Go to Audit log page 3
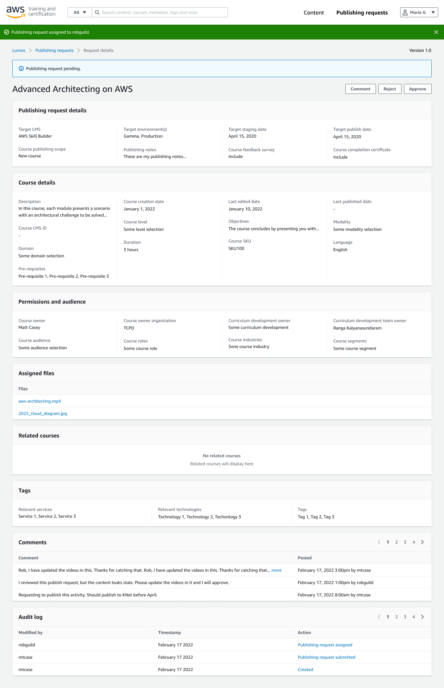Screen dimensions: 444x688 [405, 617]
